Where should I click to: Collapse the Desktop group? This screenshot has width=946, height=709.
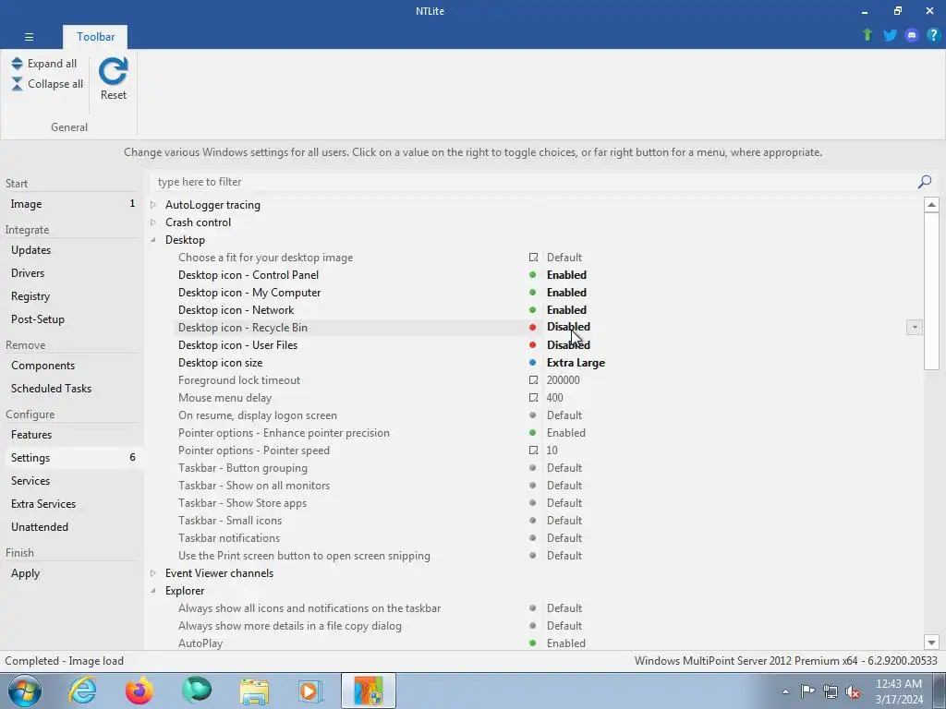coord(153,240)
